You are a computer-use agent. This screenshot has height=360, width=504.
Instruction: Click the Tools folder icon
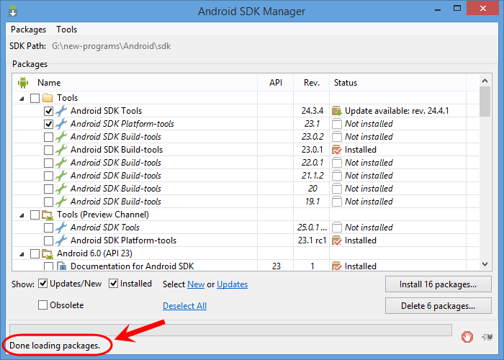pos(48,98)
